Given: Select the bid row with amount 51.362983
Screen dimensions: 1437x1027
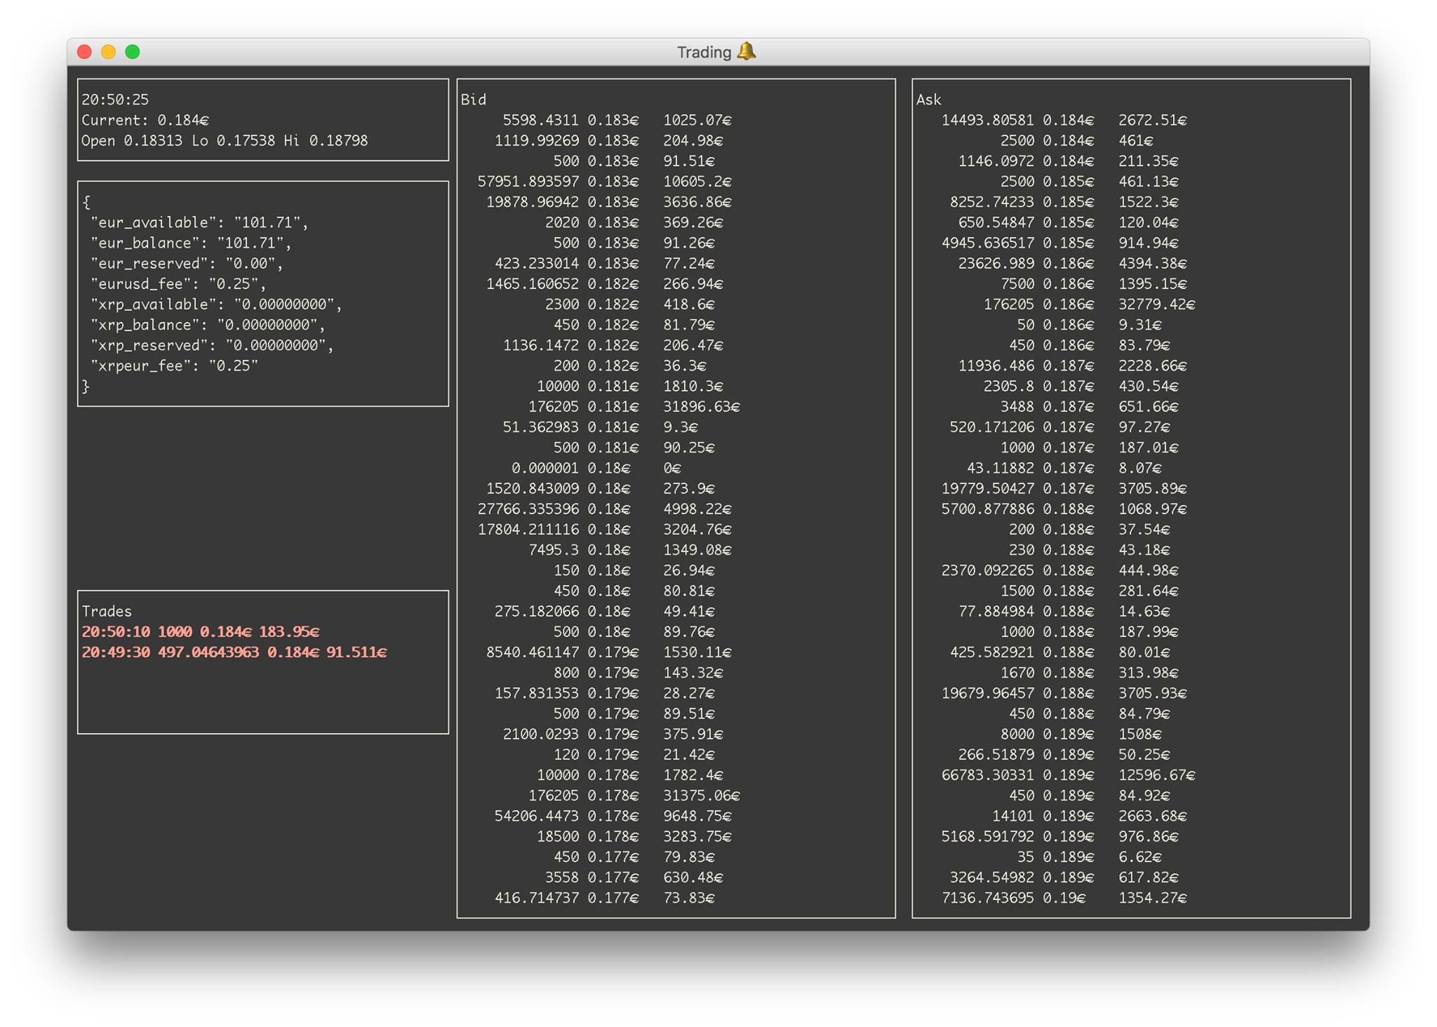Looking at the screenshot, I should tap(601, 427).
